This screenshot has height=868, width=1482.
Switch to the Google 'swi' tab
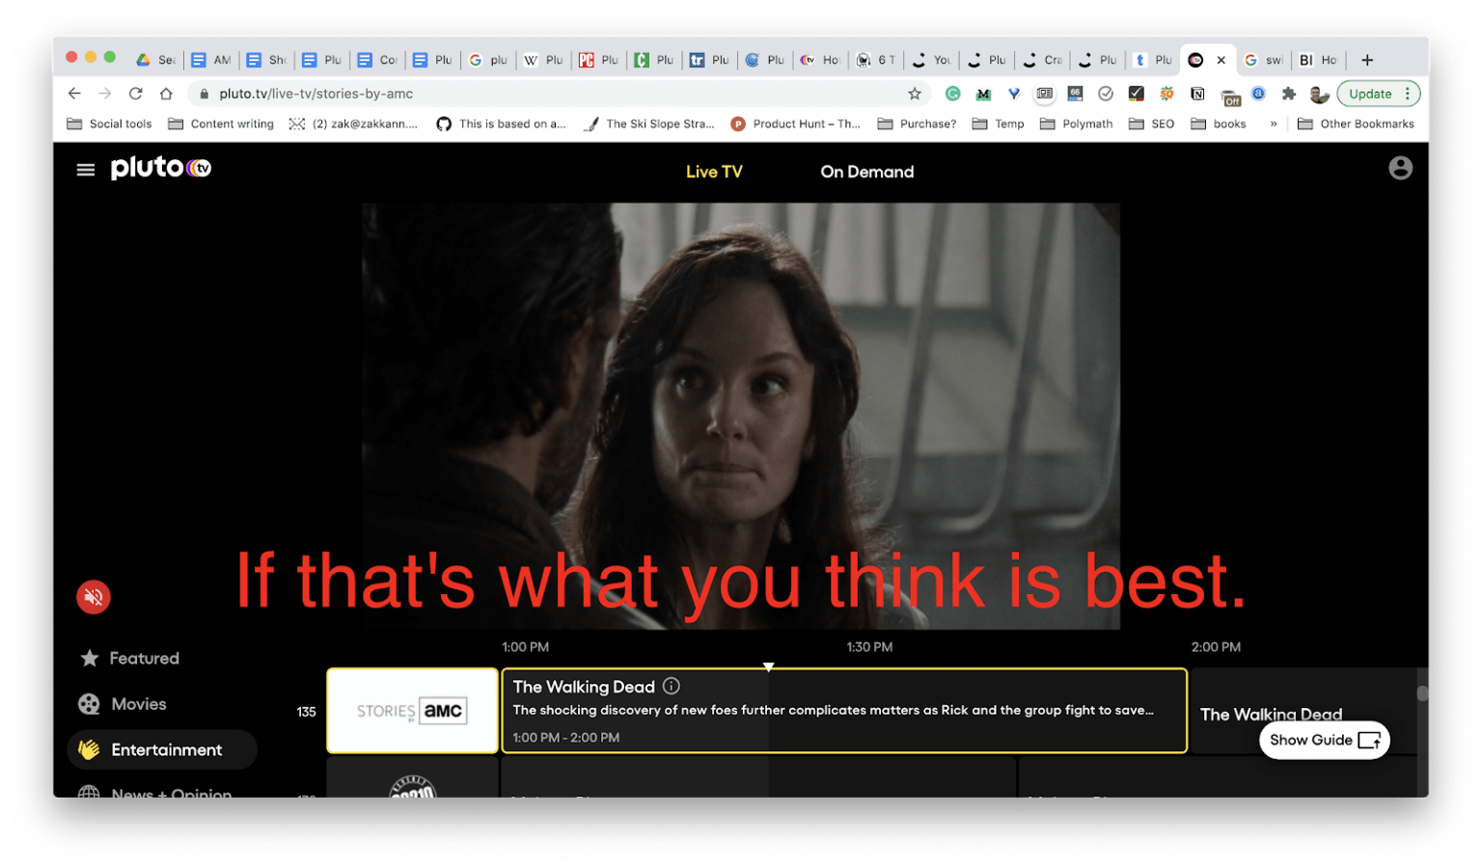point(1263,60)
